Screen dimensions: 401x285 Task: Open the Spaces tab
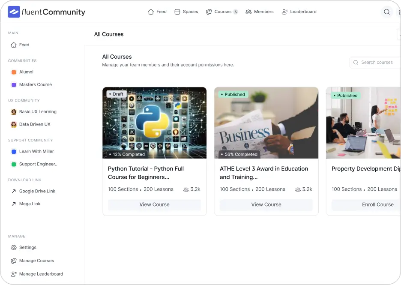[x=186, y=12]
